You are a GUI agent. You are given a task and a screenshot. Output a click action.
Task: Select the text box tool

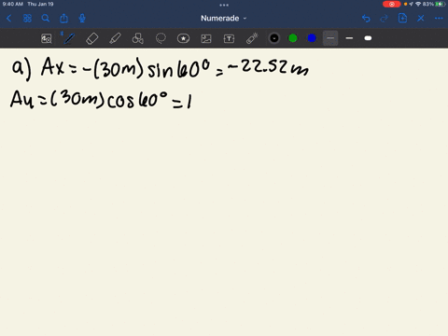(x=229, y=38)
